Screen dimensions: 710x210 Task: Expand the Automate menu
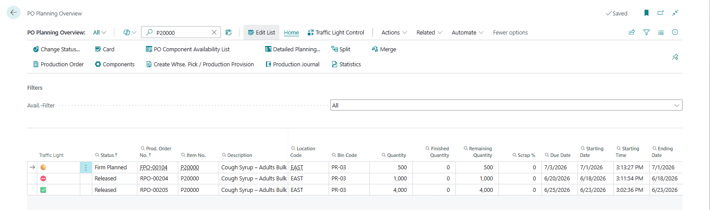coord(467,32)
